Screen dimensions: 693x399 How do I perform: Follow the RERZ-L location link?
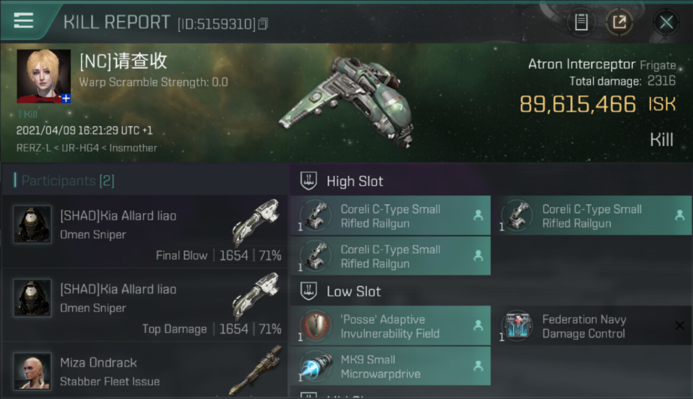33,148
